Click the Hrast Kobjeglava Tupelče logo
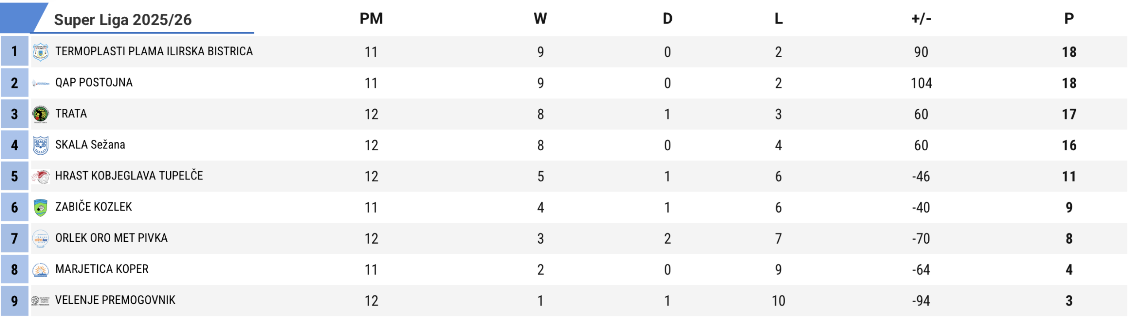Image resolution: width=1132 pixels, height=317 pixels. pyautogui.click(x=40, y=176)
